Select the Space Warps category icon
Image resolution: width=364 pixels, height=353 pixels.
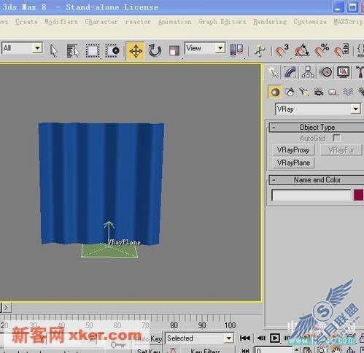(348, 92)
